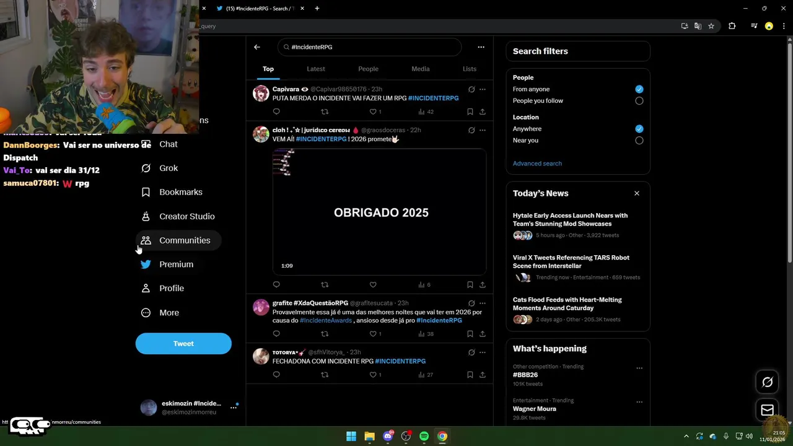Open Grok action on Capivara's tweet
793x446 pixels.
coord(471,89)
